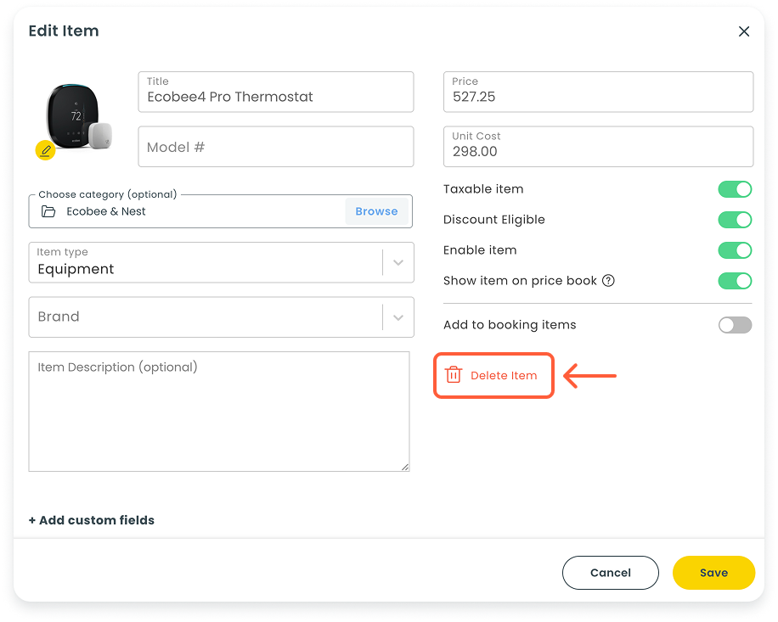Expand the Brand dropdown chevron
Screen dimensions: 778x622
[397, 317]
